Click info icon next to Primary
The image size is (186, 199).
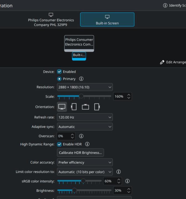coord(81,79)
